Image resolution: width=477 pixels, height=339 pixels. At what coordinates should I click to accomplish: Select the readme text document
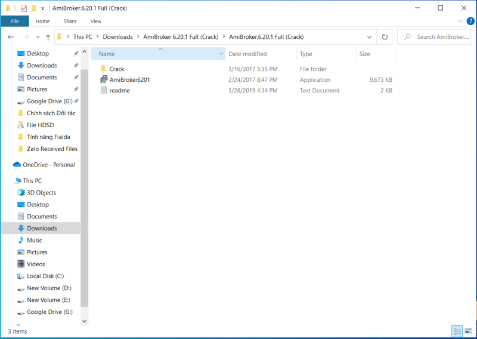(x=119, y=91)
